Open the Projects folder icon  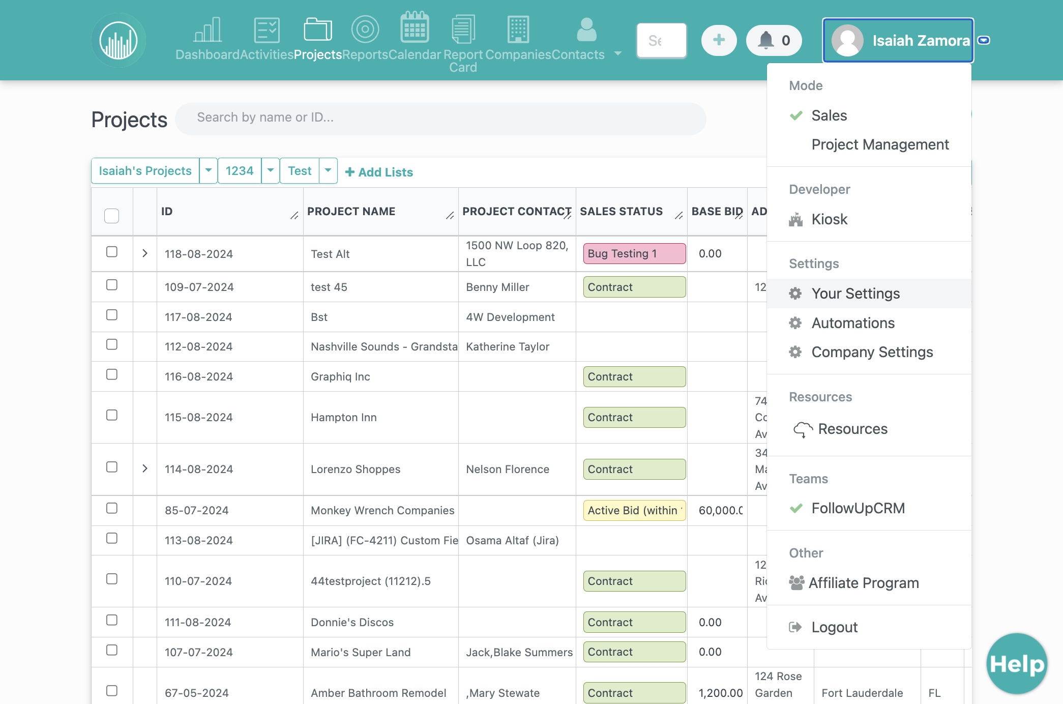tap(318, 30)
